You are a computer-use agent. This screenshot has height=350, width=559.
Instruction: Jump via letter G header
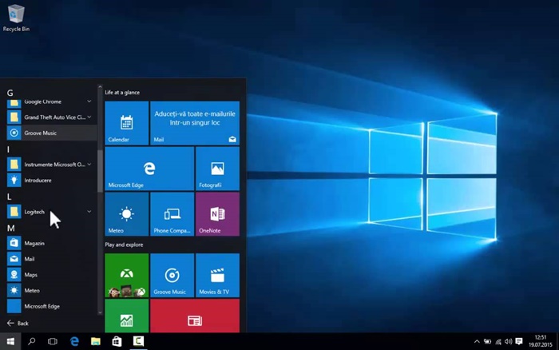10,93
